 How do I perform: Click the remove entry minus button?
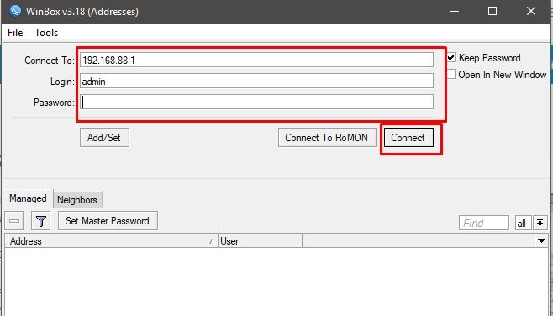tap(14, 221)
